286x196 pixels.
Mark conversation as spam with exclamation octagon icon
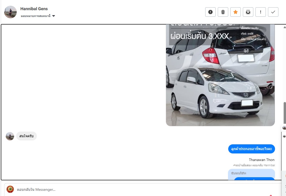210,12
